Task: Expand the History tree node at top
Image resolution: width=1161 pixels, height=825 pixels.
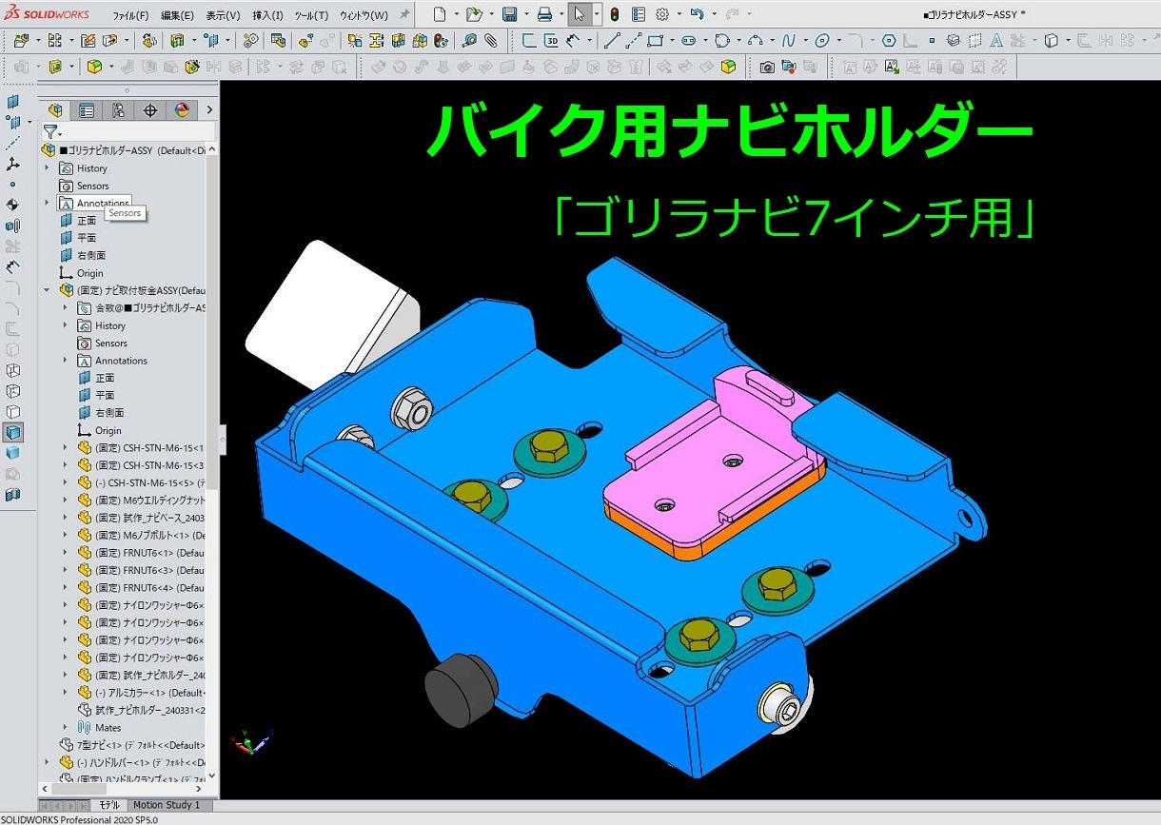Action: (x=47, y=168)
